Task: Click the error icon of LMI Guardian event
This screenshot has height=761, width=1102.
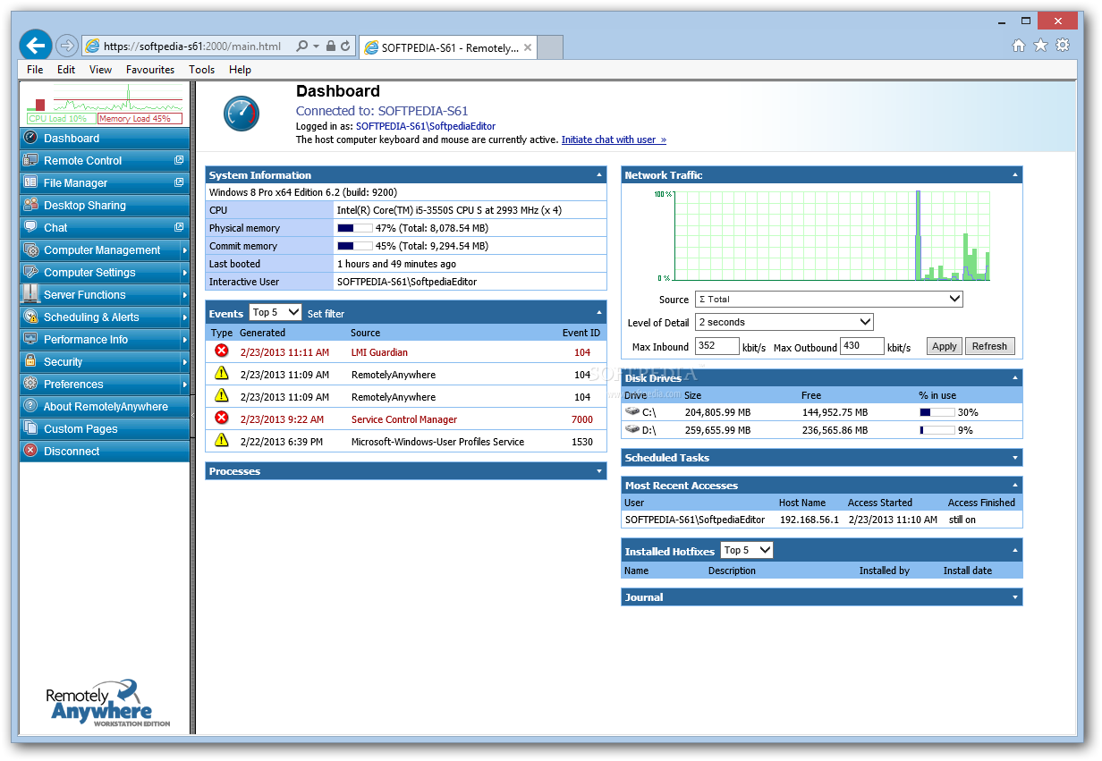Action: [222, 351]
